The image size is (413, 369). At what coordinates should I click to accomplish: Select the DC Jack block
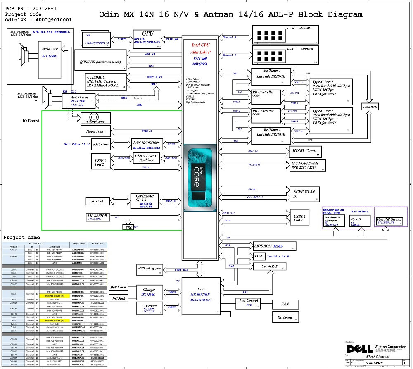click(x=118, y=298)
